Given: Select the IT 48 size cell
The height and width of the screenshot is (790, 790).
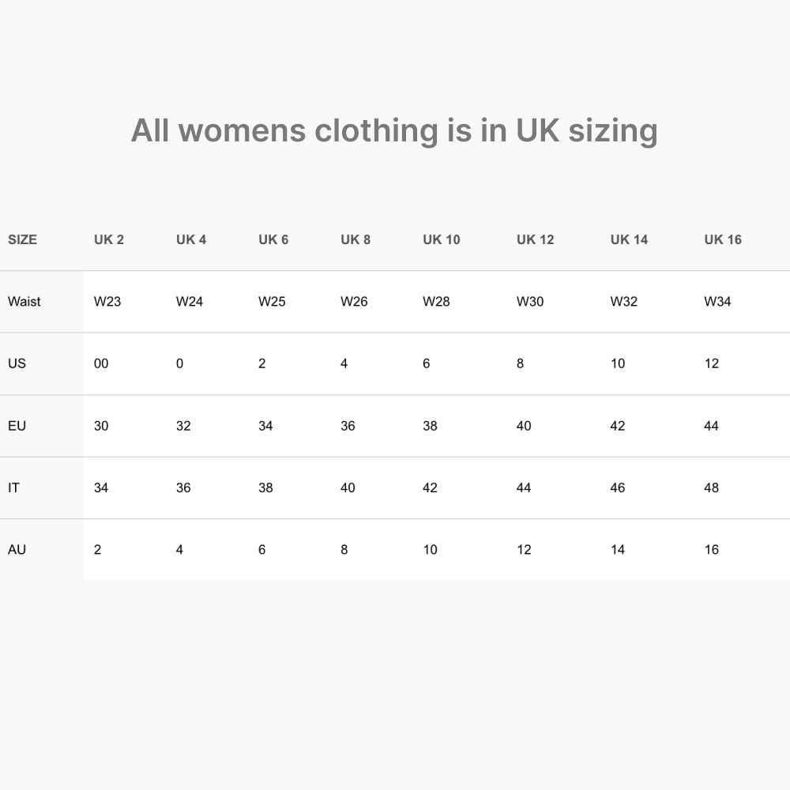Looking at the screenshot, I should pyautogui.click(x=712, y=487).
